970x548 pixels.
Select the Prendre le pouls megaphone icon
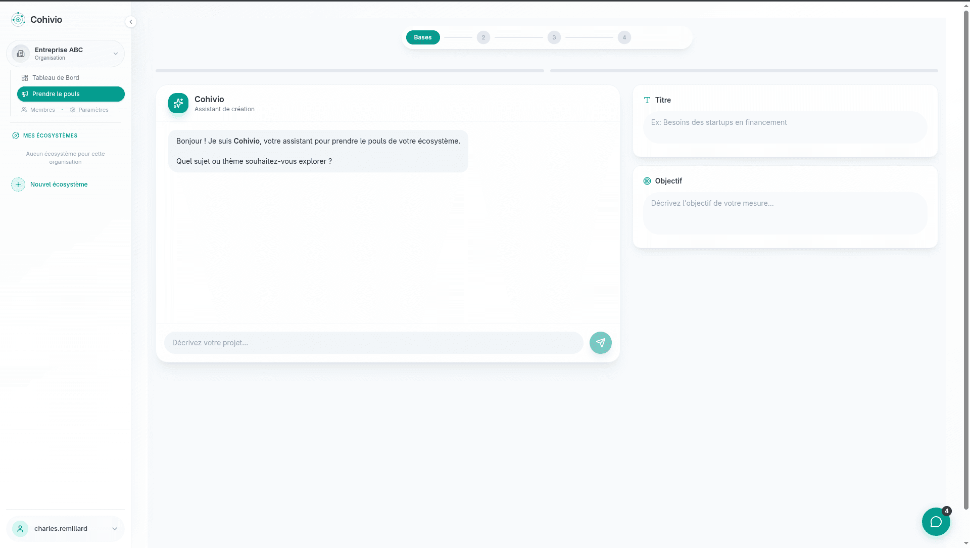click(x=25, y=94)
